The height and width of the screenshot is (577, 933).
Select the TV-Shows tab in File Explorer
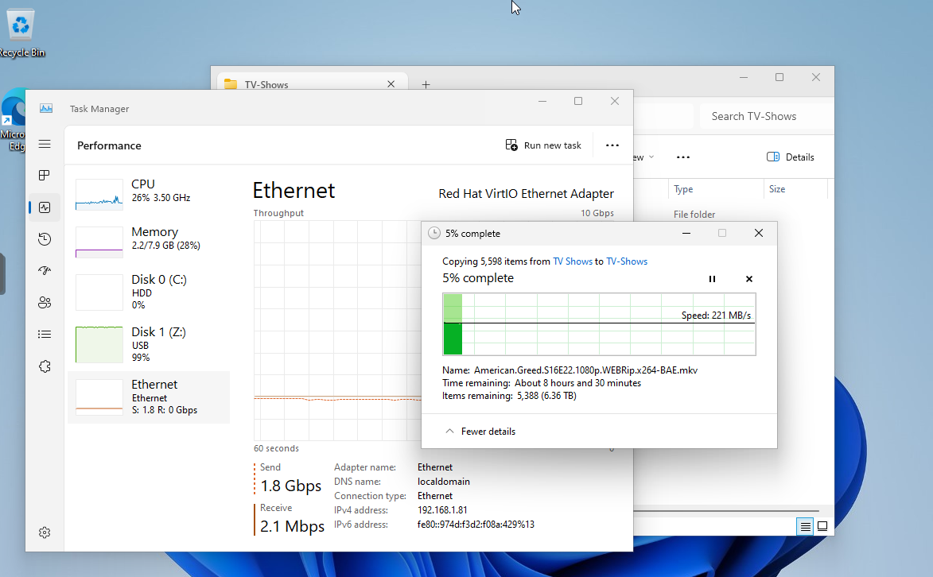[310, 84]
